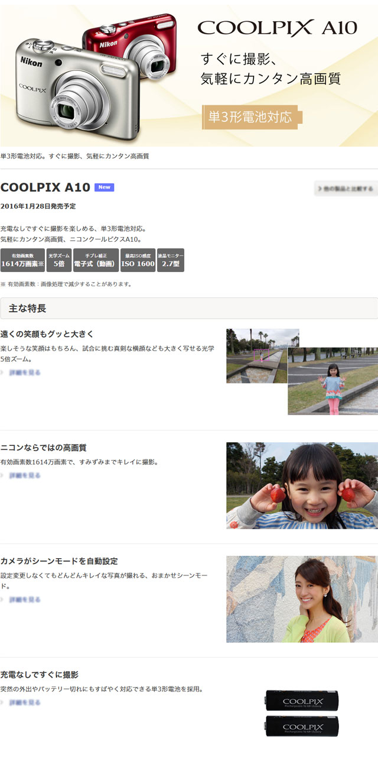Open the girl holding strawberries photo
The width and height of the screenshot is (378, 777).
click(x=302, y=485)
